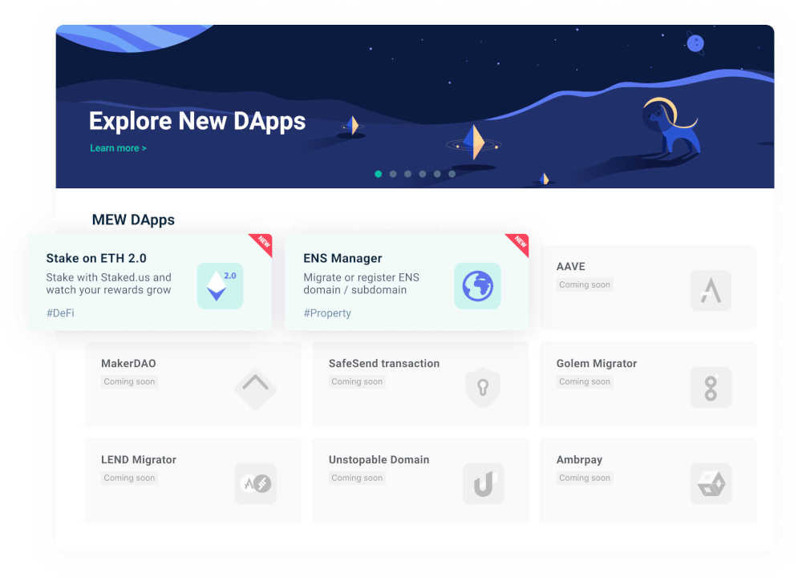Click the Coming soon badge under AAVE
The height and width of the screenshot is (581, 802).
point(585,284)
